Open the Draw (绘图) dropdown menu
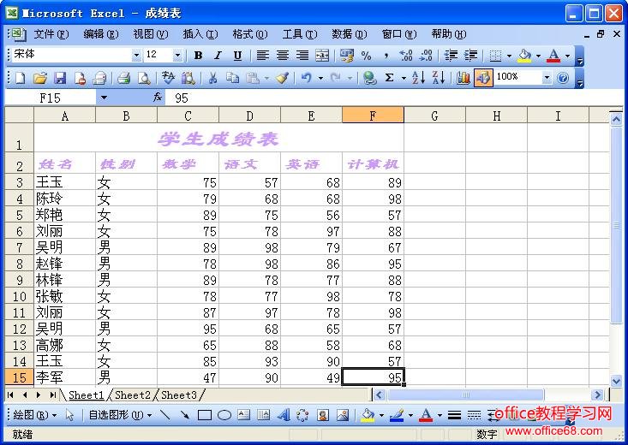The height and width of the screenshot is (445, 628). [34, 415]
